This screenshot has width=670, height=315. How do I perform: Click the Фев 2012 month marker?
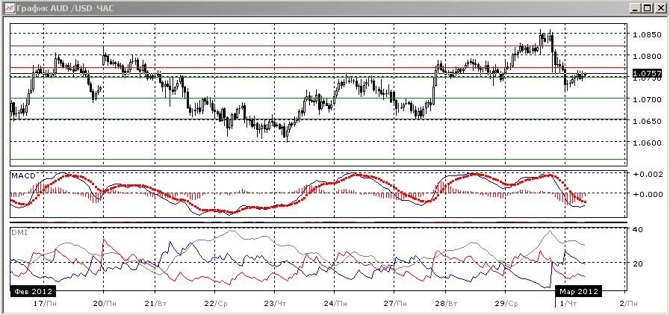point(33,292)
